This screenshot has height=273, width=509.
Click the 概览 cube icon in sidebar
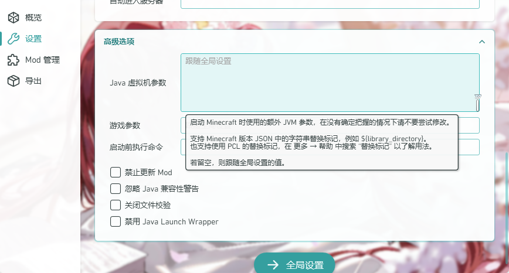[x=13, y=18]
